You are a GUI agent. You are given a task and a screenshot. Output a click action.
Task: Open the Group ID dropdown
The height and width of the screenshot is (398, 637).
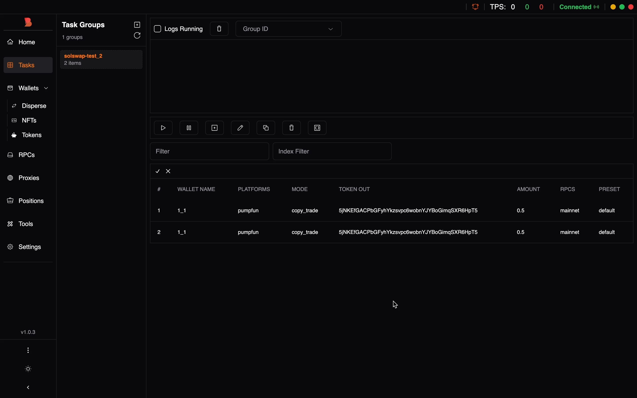click(x=288, y=29)
